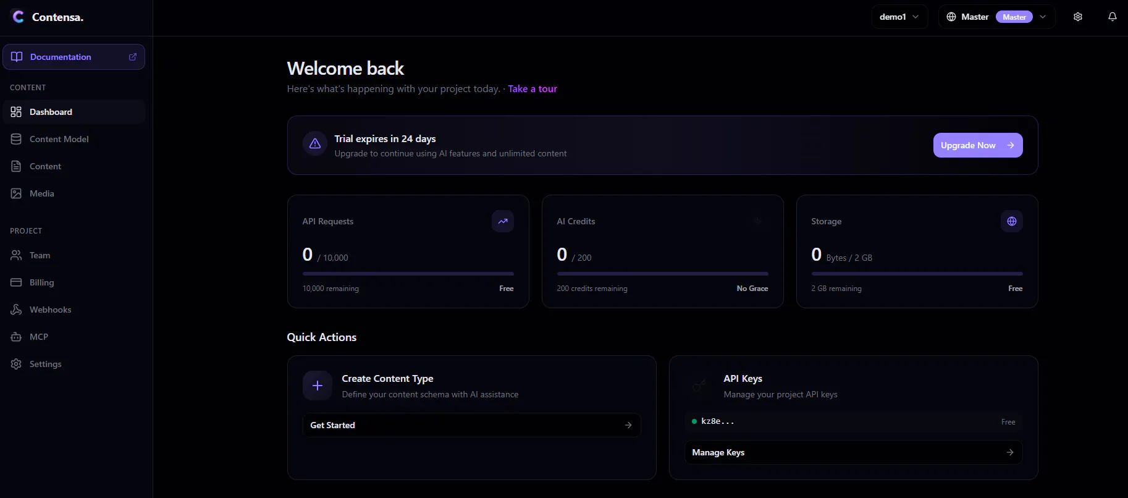Image resolution: width=1128 pixels, height=498 pixels.
Task: Click the AI Credits progress bar
Action: pos(663,273)
